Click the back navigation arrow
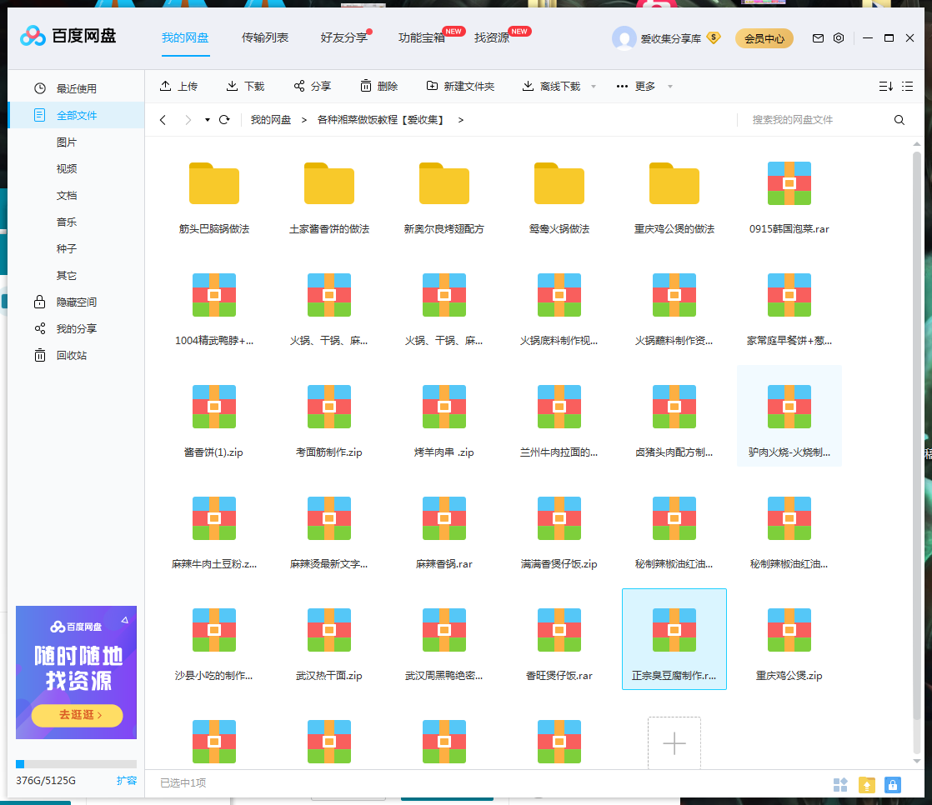932x805 pixels. tap(163, 119)
